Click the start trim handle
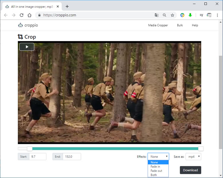The image size is (223, 178). point(29,149)
